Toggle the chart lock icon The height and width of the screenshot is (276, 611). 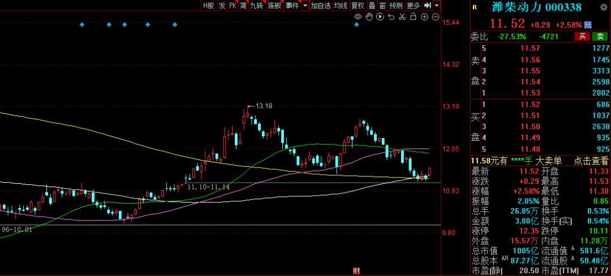(413, 17)
